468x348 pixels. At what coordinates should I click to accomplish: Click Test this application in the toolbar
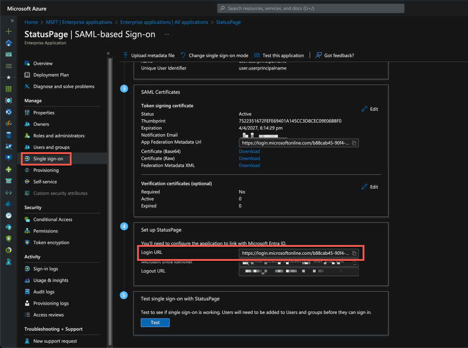tap(279, 55)
